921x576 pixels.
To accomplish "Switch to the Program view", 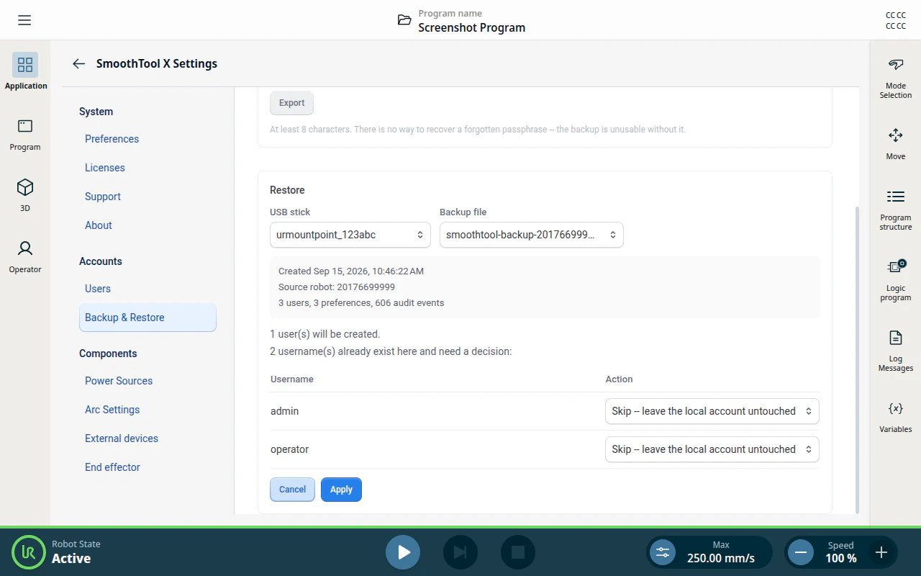I will point(25,135).
